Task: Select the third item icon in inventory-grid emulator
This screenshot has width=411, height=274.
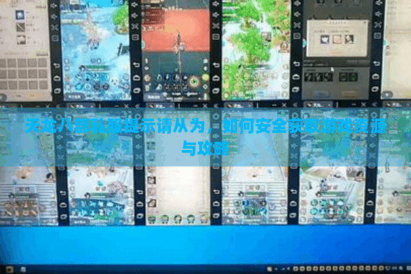Action: click(x=21, y=40)
